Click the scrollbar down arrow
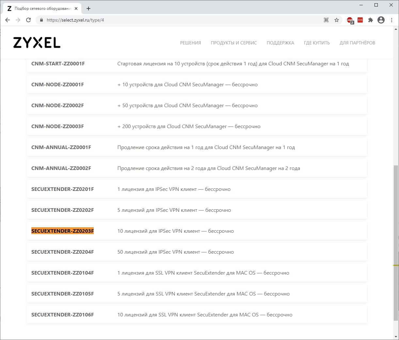 tap(396, 336)
